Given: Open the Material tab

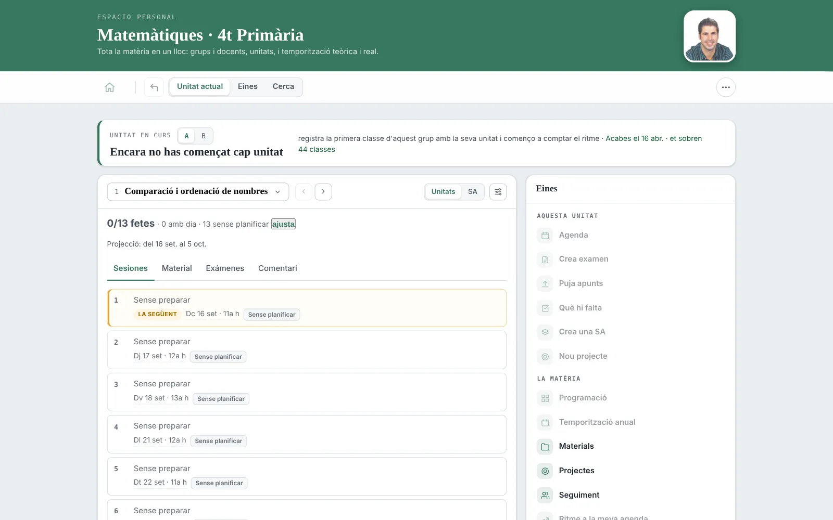Looking at the screenshot, I should pyautogui.click(x=177, y=268).
